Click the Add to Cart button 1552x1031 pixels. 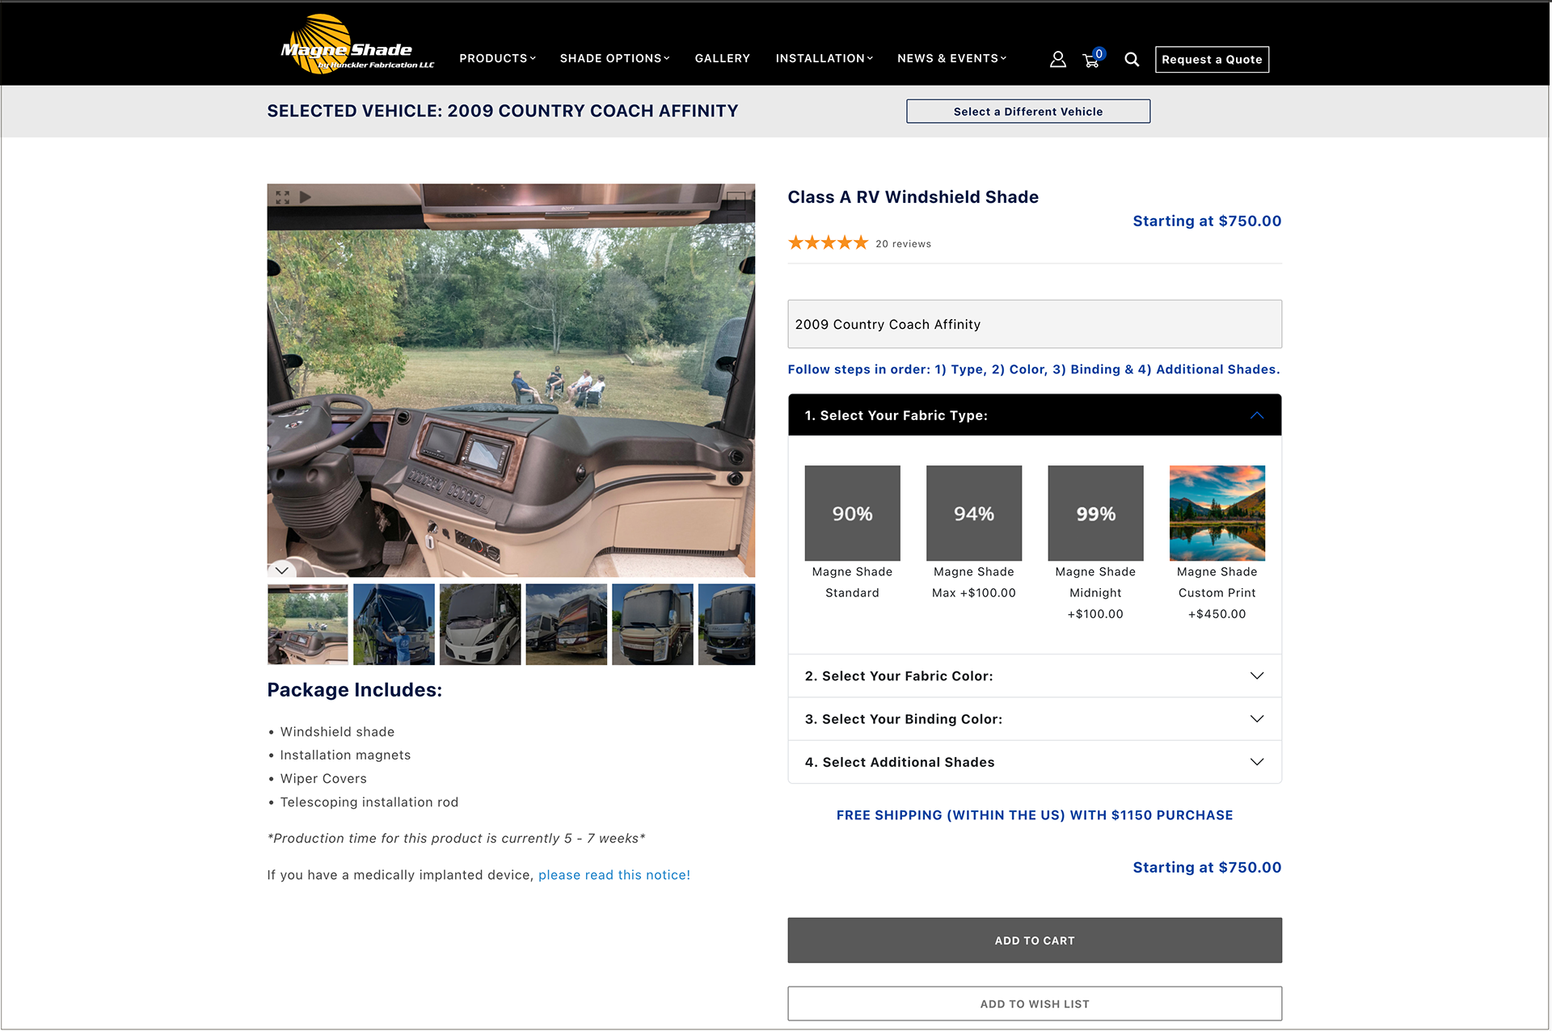click(1035, 941)
